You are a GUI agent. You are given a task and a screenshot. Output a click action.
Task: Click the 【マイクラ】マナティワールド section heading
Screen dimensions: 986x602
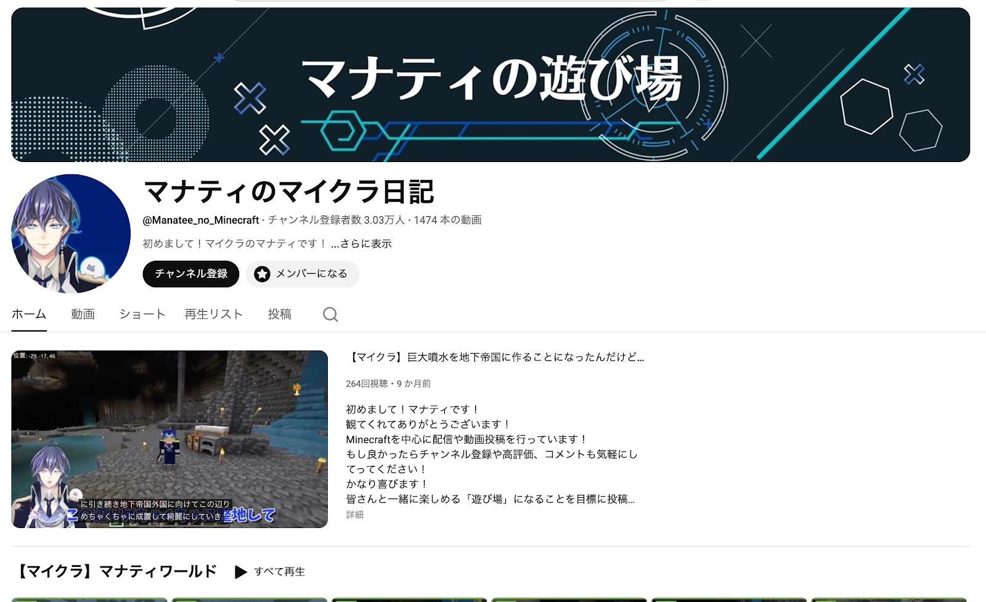(116, 571)
